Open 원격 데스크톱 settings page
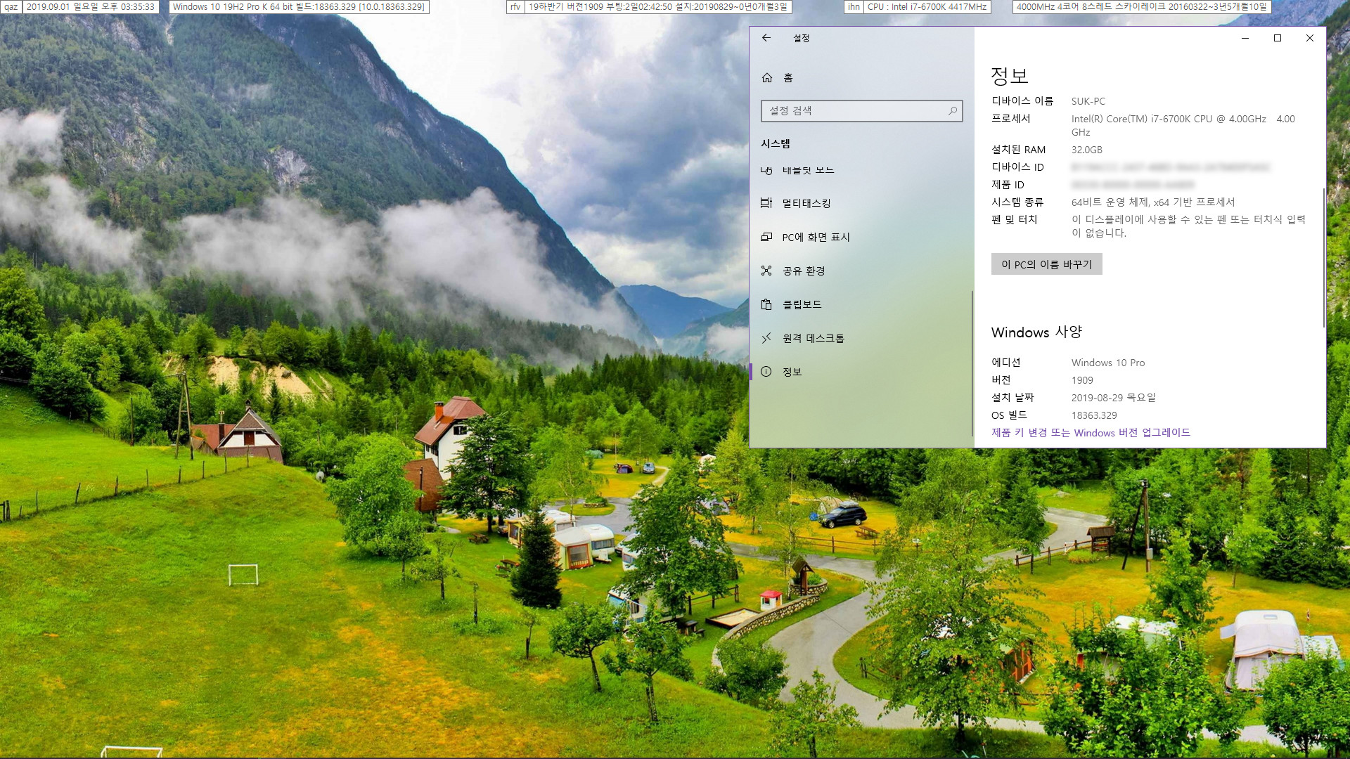The image size is (1350, 759). pos(861,338)
